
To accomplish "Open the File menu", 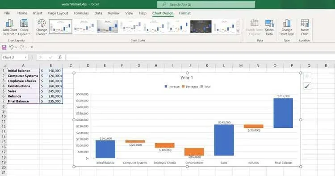I will coord(7,13).
